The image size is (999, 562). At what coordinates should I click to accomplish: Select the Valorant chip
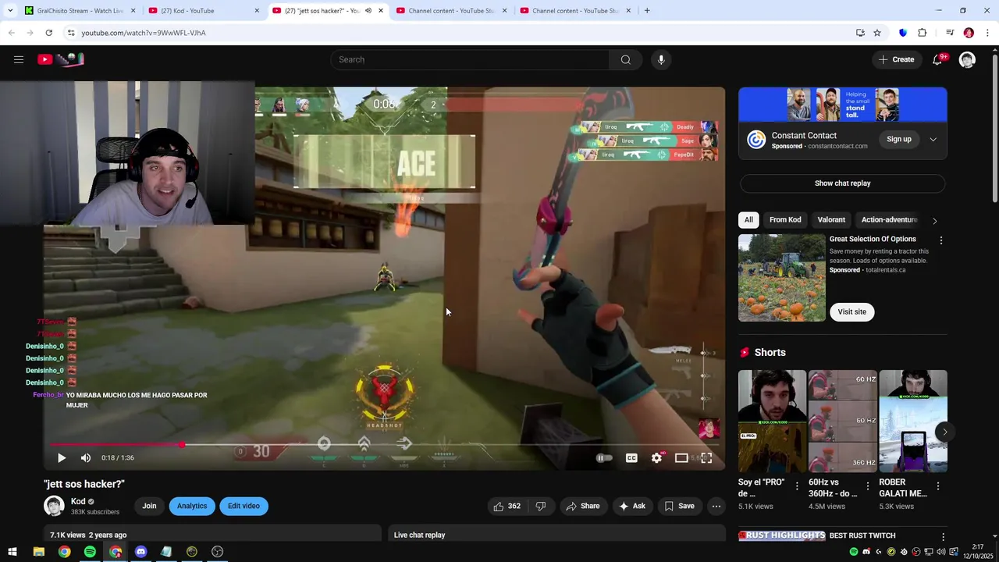pos(831,220)
